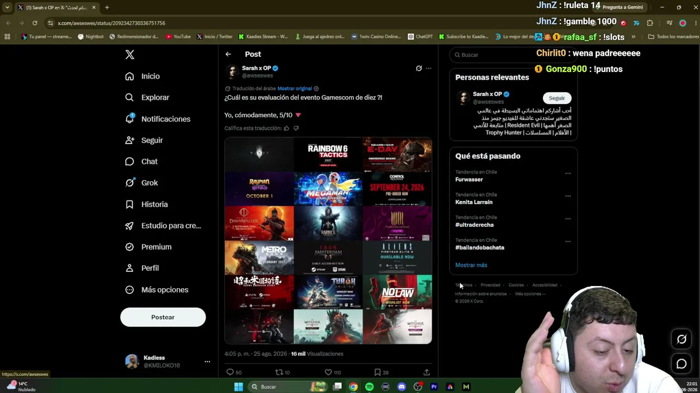Click the Perfil person icon in sidebar
This screenshot has width=700, height=393.
tap(130, 268)
